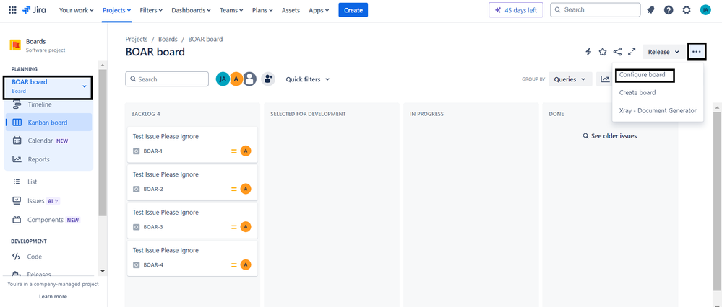Click the notifications bell icon
The image size is (722, 307).
[x=650, y=10]
